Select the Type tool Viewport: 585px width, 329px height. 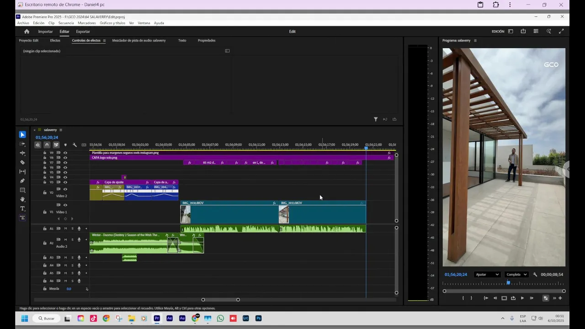click(22, 208)
